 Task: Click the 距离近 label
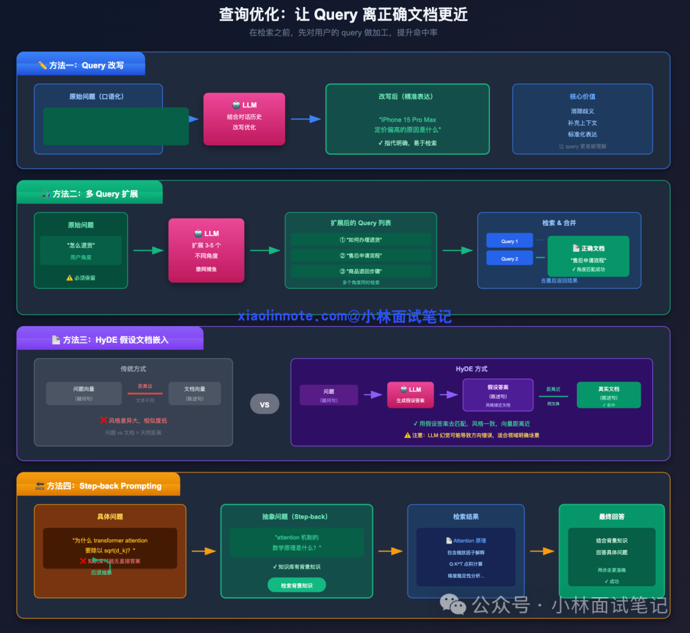(553, 389)
